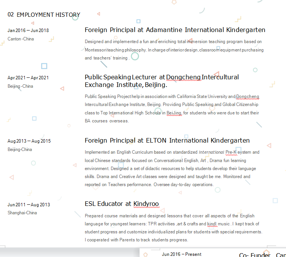
Task: Click the Adamantine International Kindergarten job title
Action: (175, 30)
